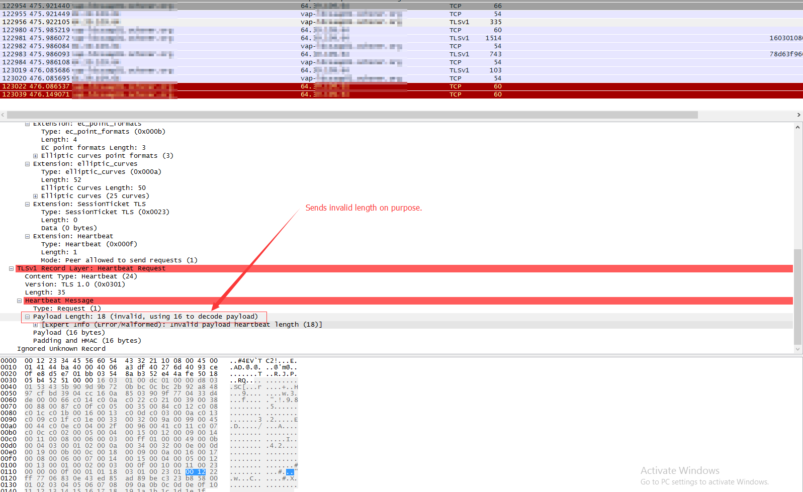Select 'EC point formats Length: 3' line
803x492 pixels.
coord(94,148)
